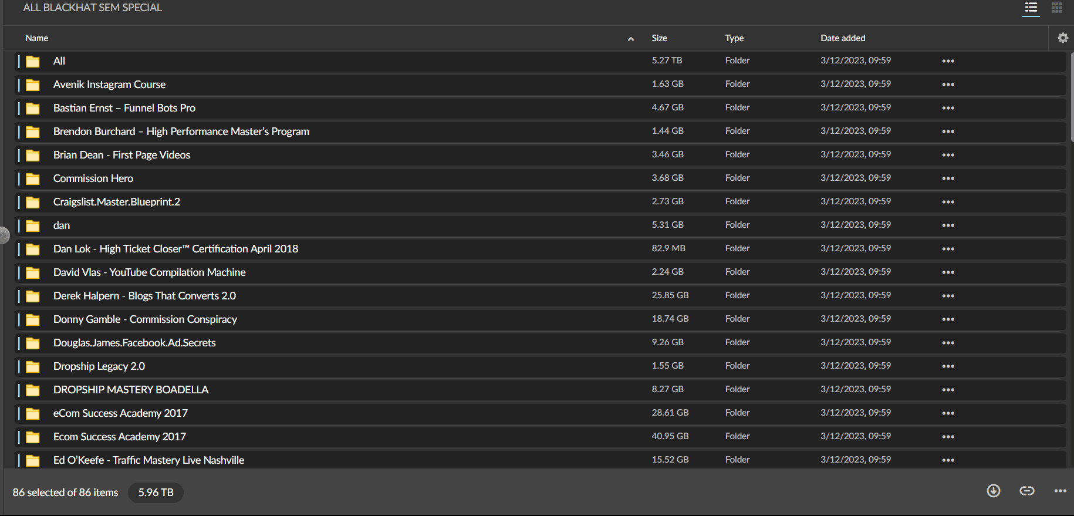
Task: Open options for Ed O'Keefe folder
Action: (948, 460)
